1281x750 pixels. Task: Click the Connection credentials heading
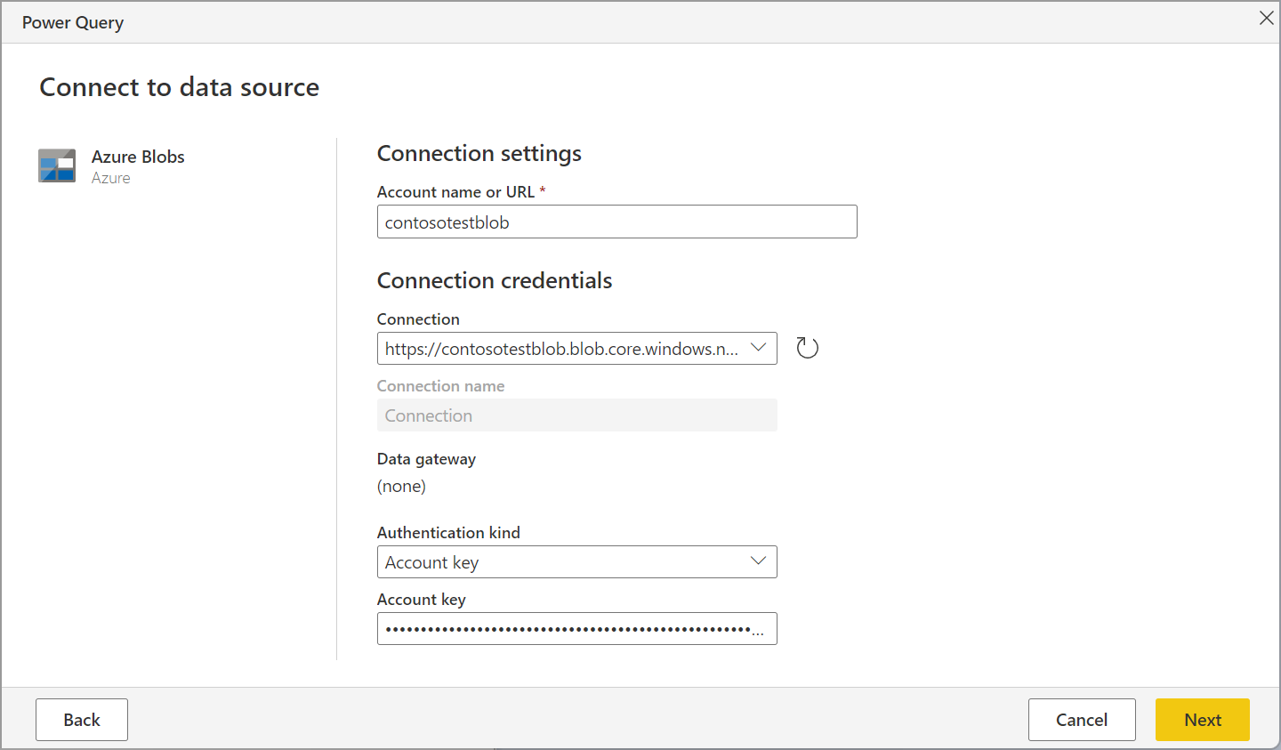tap(495, 281)
